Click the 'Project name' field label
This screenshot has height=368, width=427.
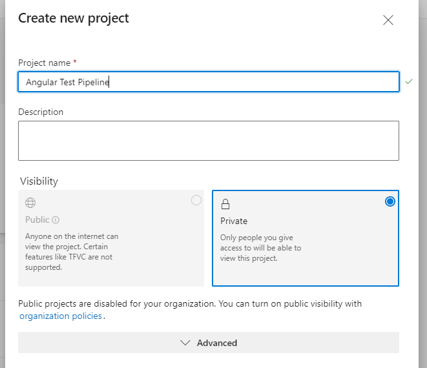click(44, 63)
